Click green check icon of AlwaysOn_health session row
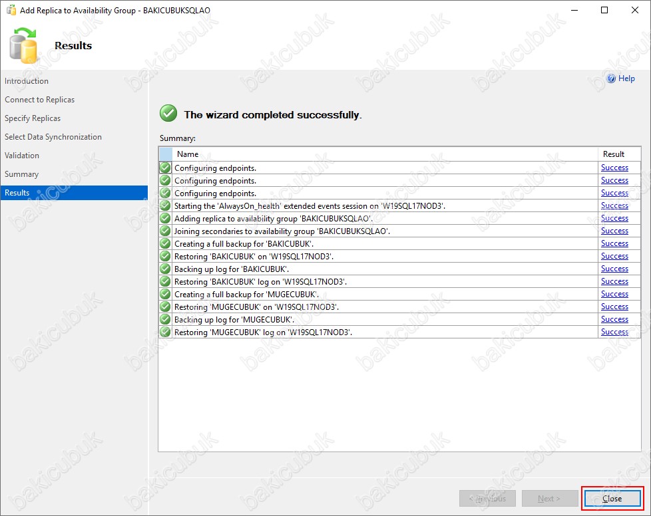 (x=165, y=205)
